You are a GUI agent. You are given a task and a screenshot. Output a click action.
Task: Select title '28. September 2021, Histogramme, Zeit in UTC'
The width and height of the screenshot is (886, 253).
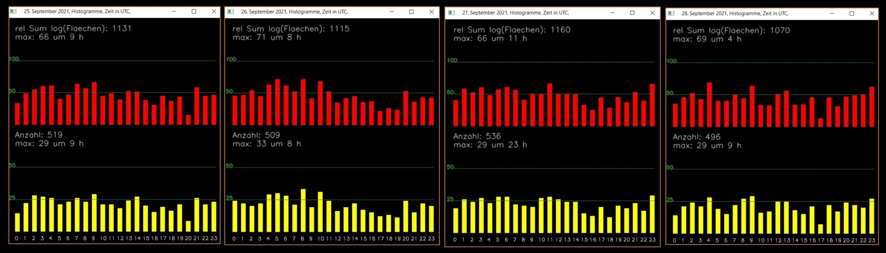(x=735, y=14)
